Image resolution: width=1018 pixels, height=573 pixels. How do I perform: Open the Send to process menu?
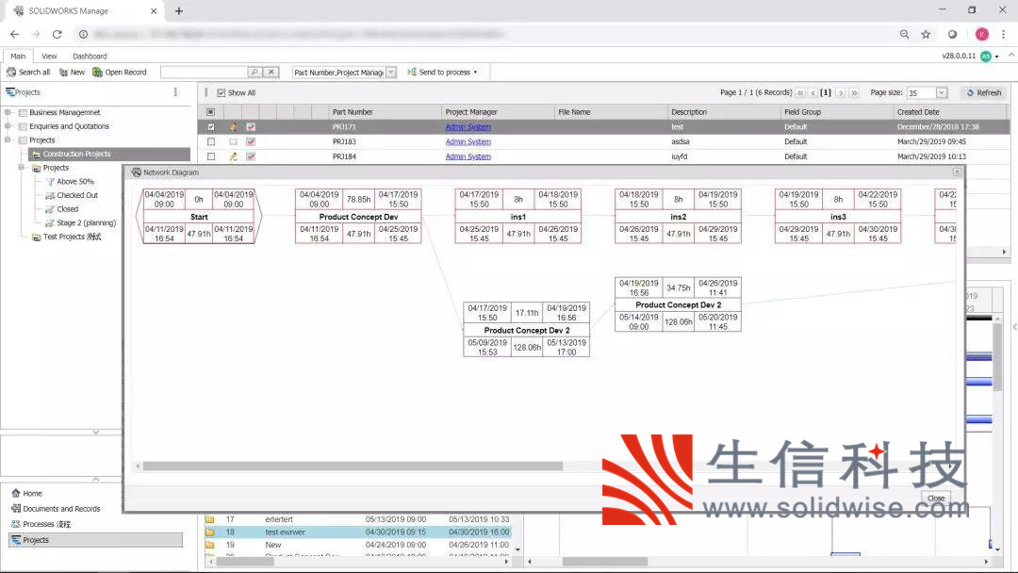tap(442, 72)
